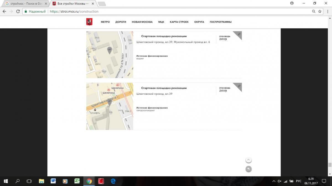The width and height of the screenshot is (332, 186).
Task: Click the corner tag icon on first card
Action: tap(239, 34)
